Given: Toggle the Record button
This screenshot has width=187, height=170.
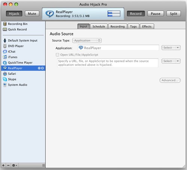Looking at the screenshot, I should pos(136,13).
